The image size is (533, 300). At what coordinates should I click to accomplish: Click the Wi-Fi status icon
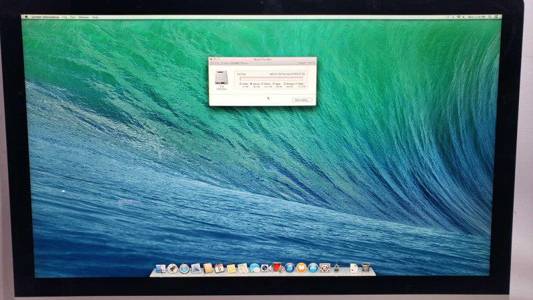coord(458,17)
